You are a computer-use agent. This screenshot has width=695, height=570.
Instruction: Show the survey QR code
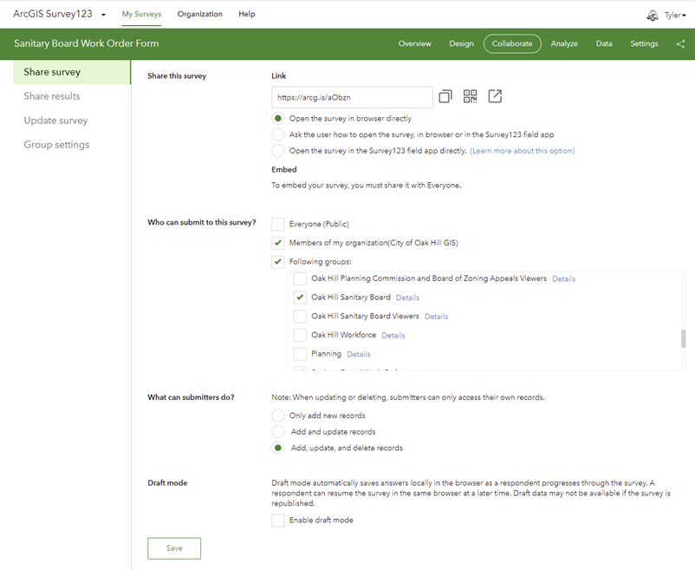point(471,96)
